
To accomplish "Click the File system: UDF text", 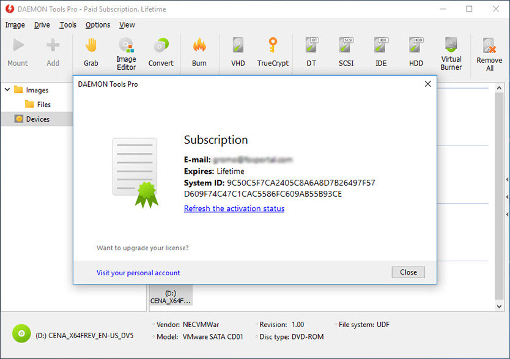I will point(364,325).
